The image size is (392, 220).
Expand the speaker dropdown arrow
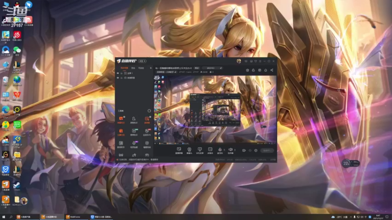[x=235, y=150]
